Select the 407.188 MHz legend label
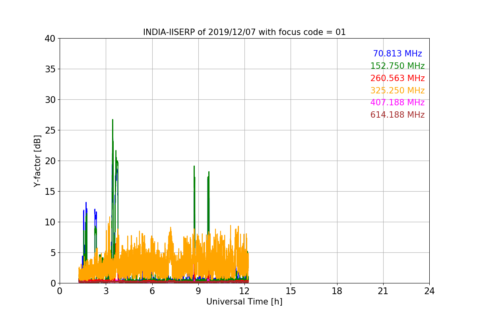 coord(397,103)
